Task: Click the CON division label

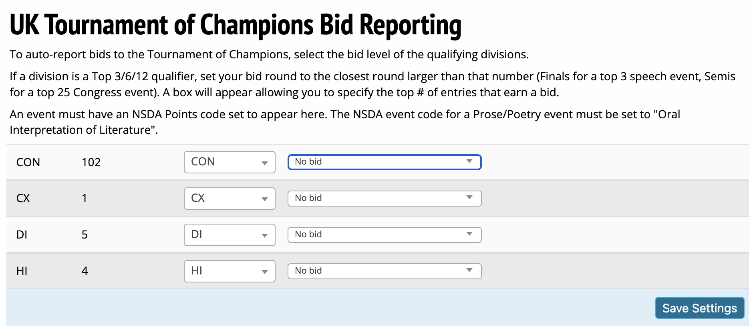Action: (28, 163)
